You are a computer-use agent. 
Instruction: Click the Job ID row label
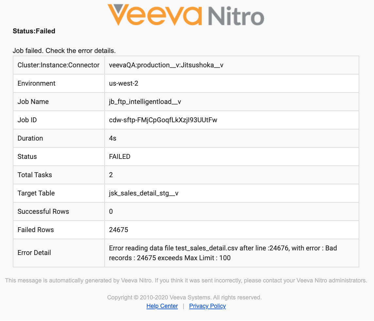(27, 120)
